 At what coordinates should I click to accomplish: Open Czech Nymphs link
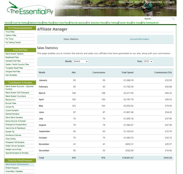12,110
